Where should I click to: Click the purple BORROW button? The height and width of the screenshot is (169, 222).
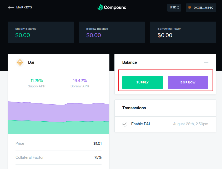click(x=188, y=82)
